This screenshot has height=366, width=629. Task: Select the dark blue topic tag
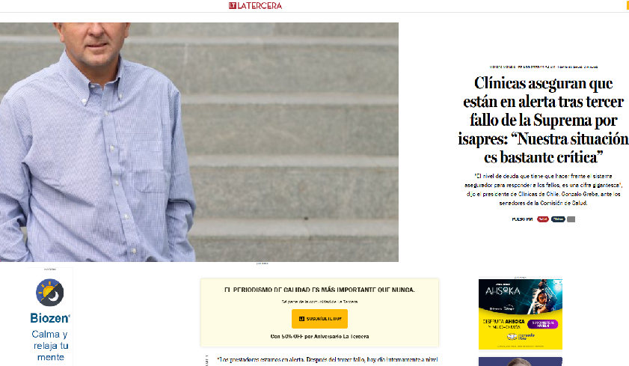pyautogui.click(x=558, y=219)
